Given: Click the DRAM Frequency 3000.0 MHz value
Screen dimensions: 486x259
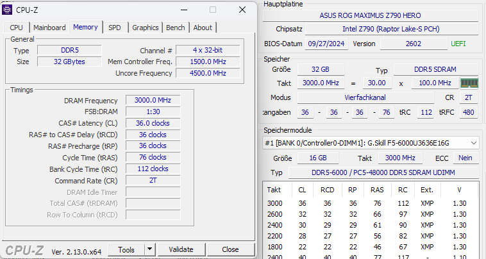Looking at the screenshot, I should click(153, 101).
